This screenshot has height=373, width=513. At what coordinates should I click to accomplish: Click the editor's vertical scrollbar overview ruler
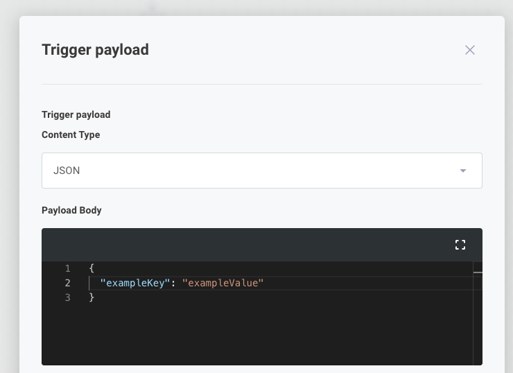(478, 313)
